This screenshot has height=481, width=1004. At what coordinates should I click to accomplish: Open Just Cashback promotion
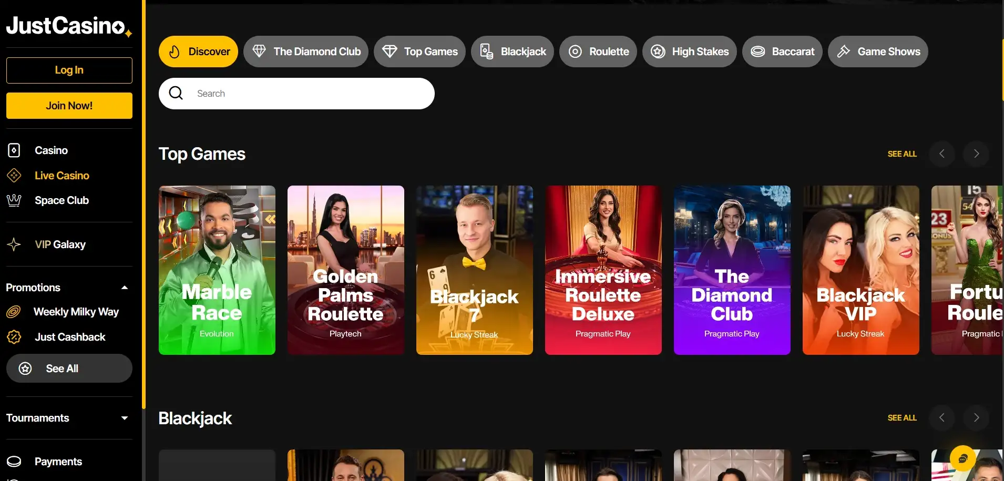coord(70,337)
